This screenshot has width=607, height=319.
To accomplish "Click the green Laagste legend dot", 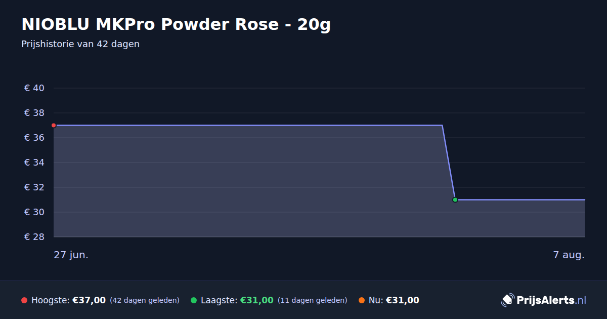I will pos(194,300).
